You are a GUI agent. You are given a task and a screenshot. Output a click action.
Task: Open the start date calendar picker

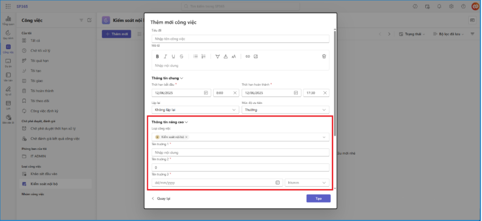click(206, 93)
